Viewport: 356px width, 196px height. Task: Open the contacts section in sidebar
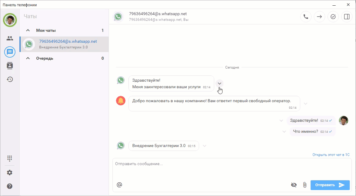[10, 38]
